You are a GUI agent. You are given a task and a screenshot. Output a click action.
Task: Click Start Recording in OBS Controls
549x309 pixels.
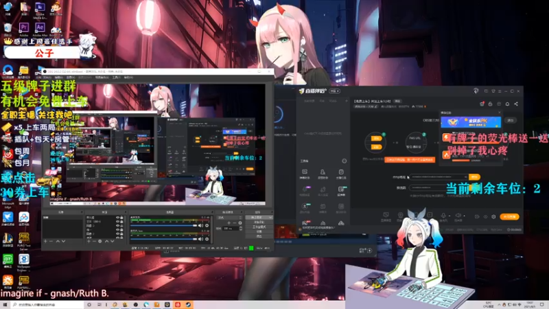tap(259, 222)
